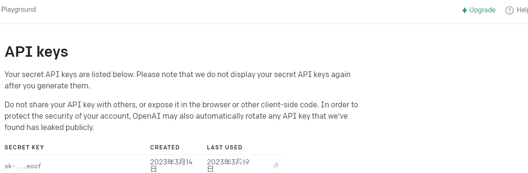Click the line 'found has leaked publicly.'
This screenshot has width=528, height=173.
(49, 128)
